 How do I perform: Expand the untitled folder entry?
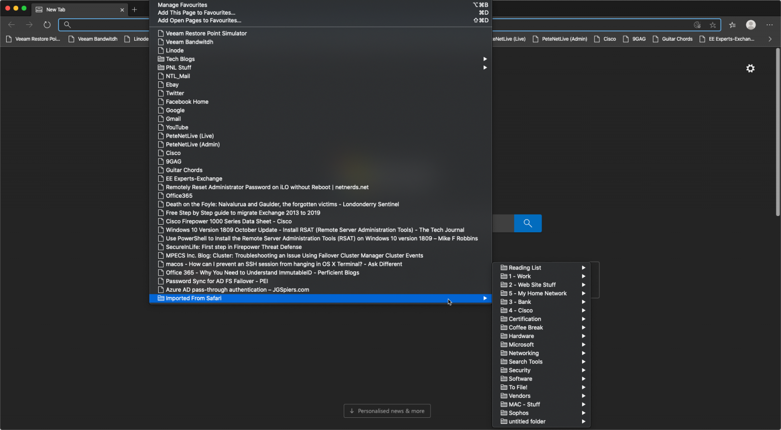(542, 421)
